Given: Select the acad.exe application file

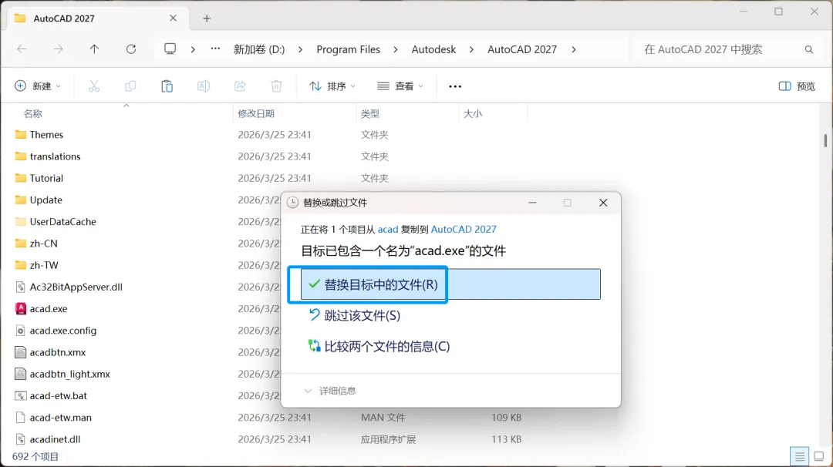Looking at the screenshot, I should tap(49, 309).
